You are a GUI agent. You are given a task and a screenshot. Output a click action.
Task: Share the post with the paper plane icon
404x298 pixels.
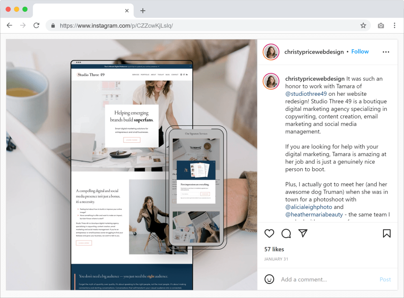303,233
